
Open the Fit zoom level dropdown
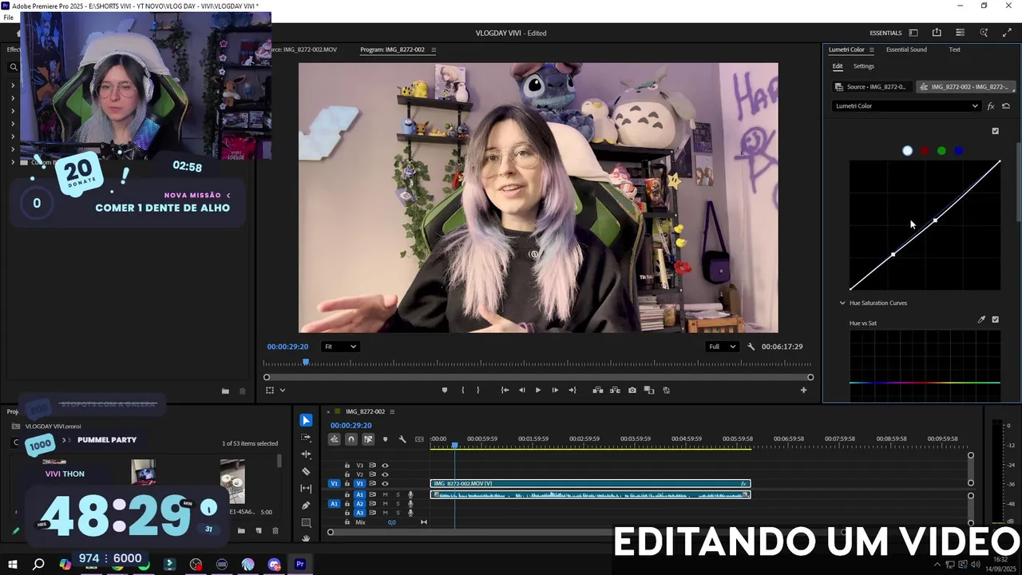pos(340,347)
